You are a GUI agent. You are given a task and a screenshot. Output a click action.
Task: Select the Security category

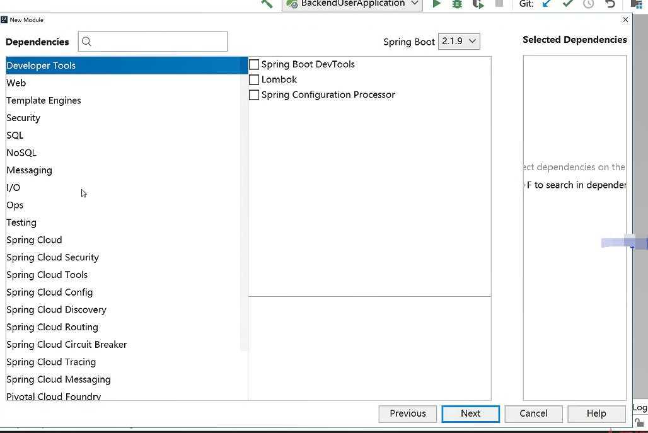(123, 118)
